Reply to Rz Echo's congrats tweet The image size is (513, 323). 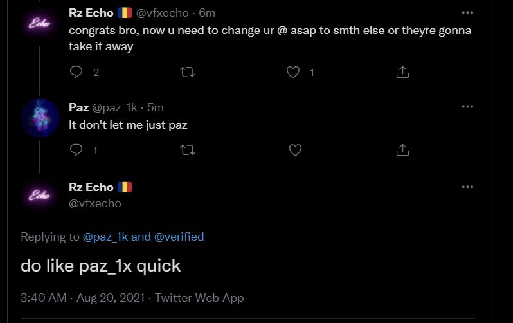point(76,72)
